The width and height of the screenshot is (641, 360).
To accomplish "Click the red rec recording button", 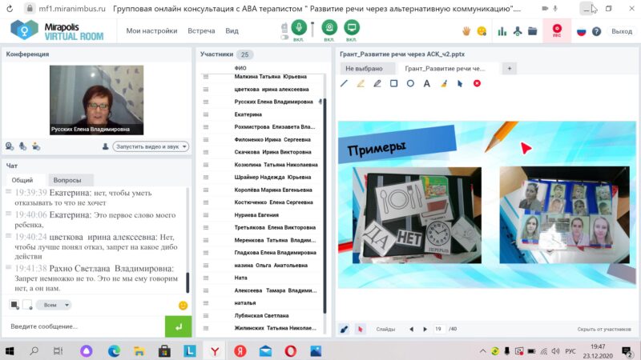I will click(x=557, y=30).
